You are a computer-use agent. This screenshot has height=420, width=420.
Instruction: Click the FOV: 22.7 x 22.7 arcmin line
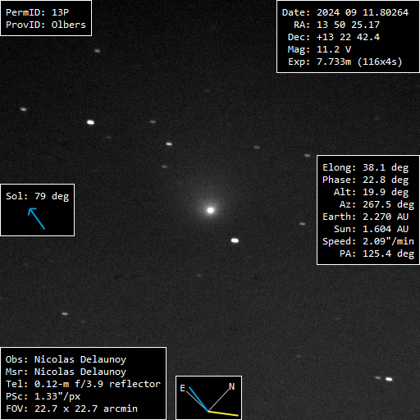pos(71,409)
